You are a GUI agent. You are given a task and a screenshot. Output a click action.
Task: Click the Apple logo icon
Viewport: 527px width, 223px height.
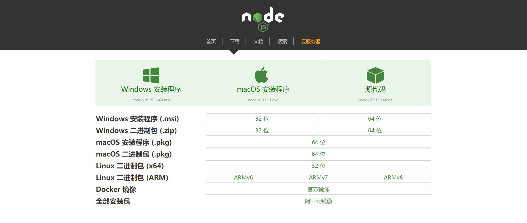point(261,75)
